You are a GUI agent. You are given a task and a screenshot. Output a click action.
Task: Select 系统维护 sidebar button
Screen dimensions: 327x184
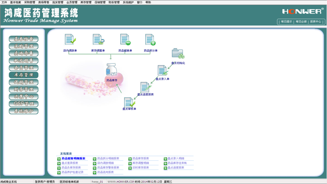(x=24, y=111)
